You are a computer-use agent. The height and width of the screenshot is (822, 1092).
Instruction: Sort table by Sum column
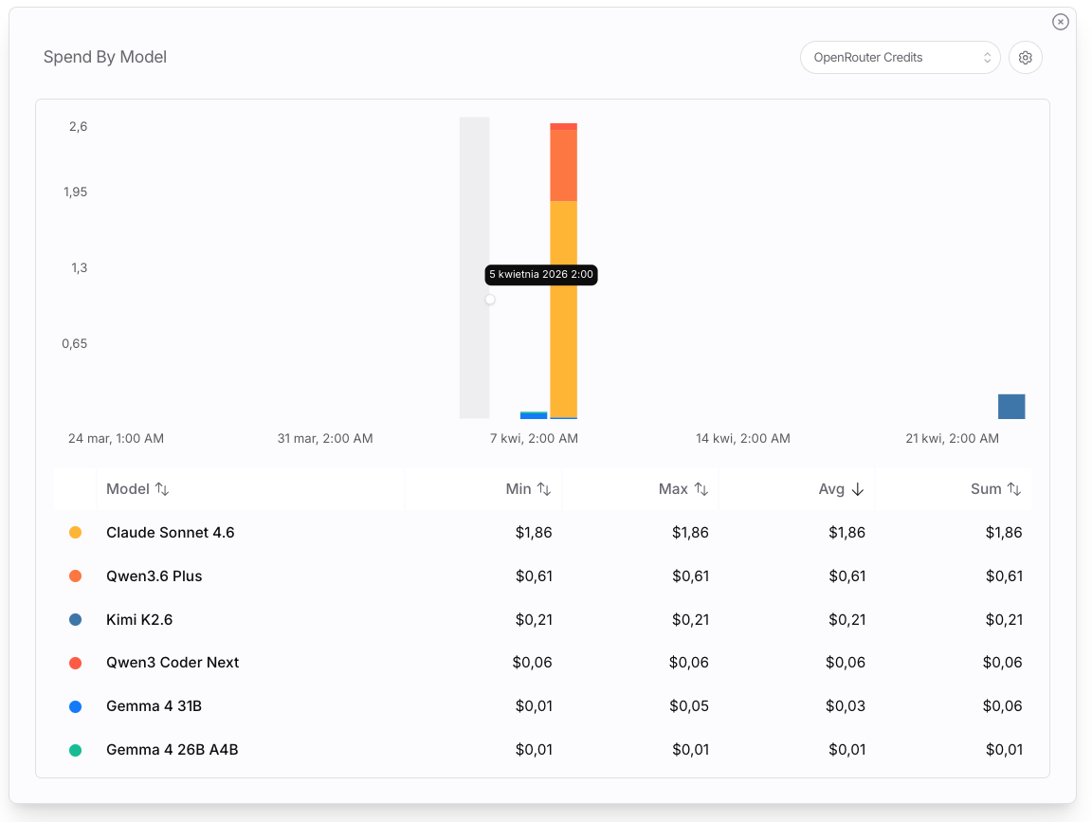coord(995,489)
